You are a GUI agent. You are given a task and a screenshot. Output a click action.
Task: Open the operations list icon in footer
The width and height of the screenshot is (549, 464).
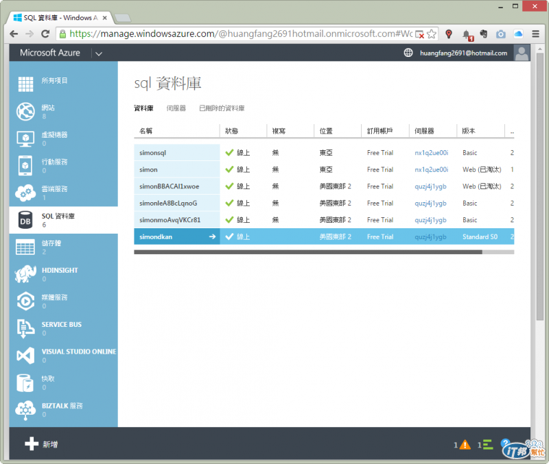[x=488, y=444]
